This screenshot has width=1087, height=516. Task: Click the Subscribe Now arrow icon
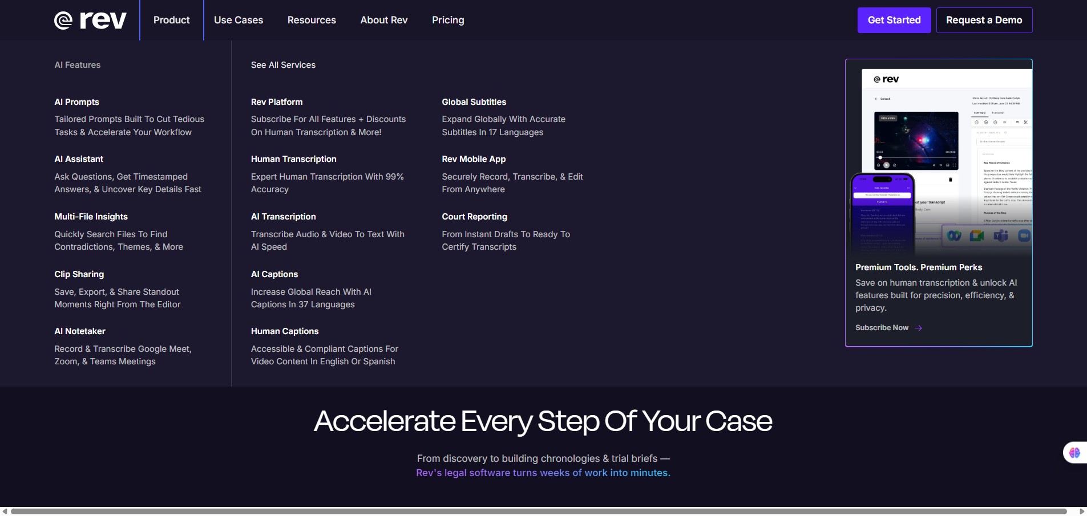tap(918, 328)
